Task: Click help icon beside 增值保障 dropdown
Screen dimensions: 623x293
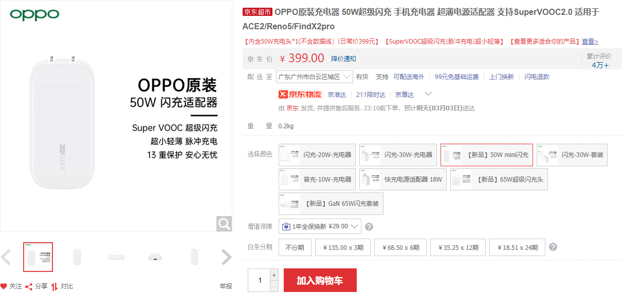Action: click(x=369, y=227)
